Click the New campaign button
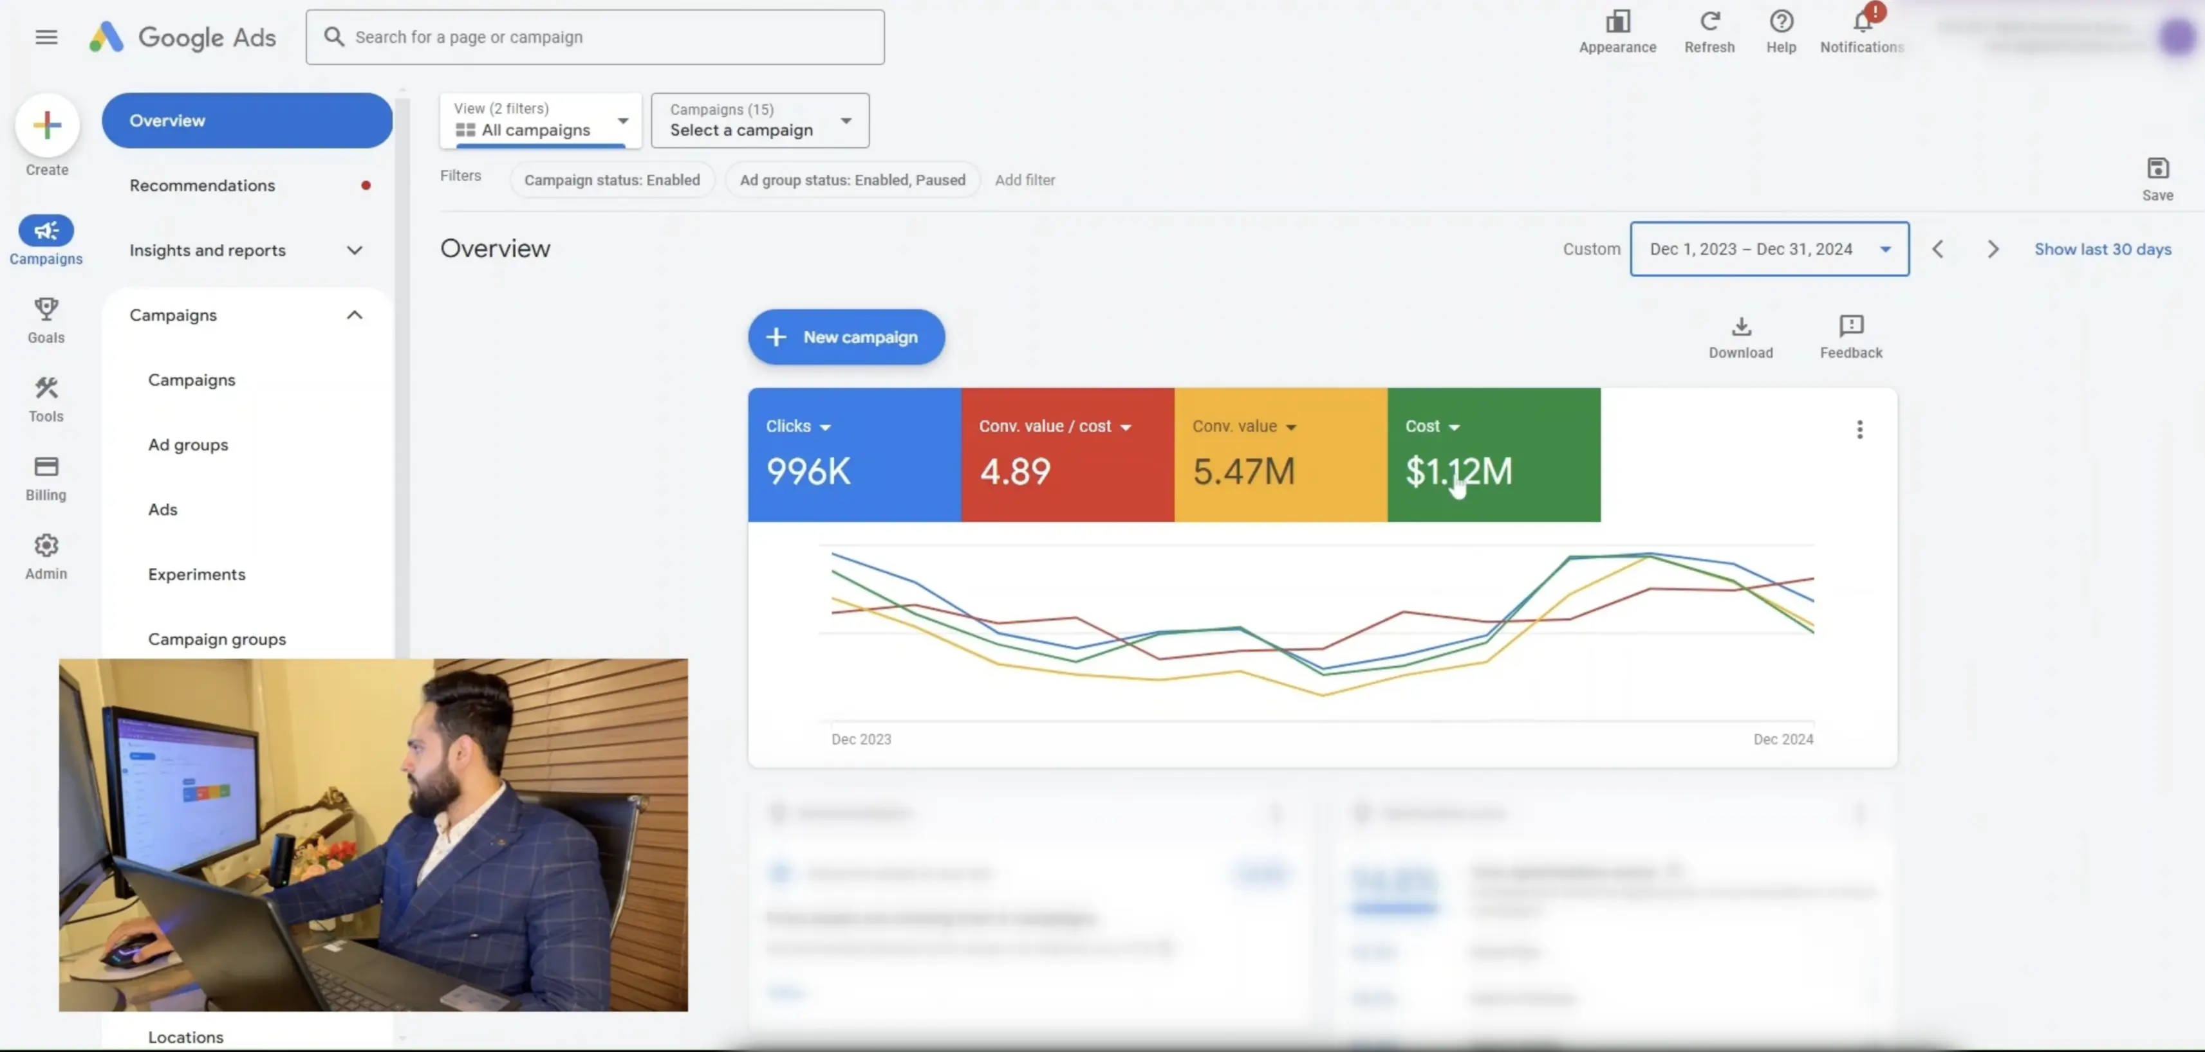Screen dimensions: 2205x1052 [846, 336]
